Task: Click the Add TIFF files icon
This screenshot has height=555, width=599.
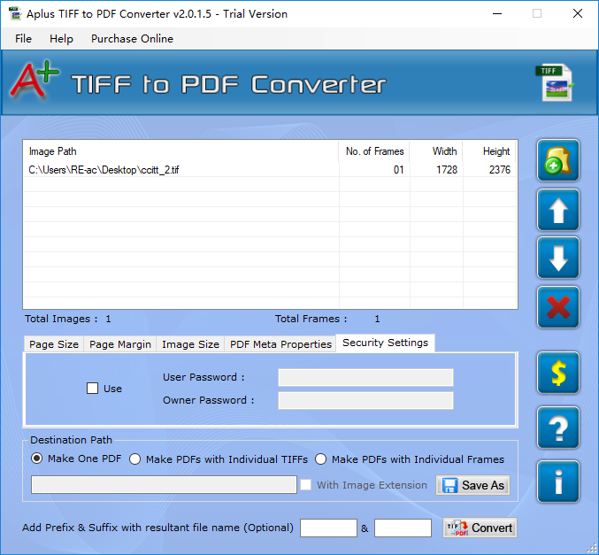Action: pos(558,160)
